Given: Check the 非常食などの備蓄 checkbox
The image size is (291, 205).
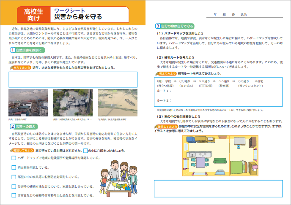Looking at the screenshot, I should pos(14,196).
